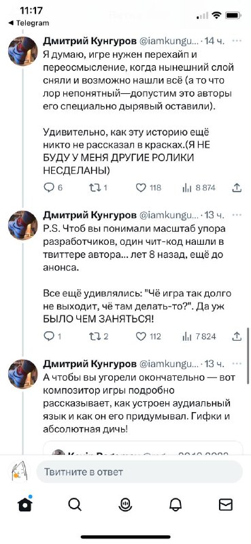Viewport: 251px width, 544px height.
Task: Retweet the first tweet with 1 retweet
Action: click(x=98, y=188)
